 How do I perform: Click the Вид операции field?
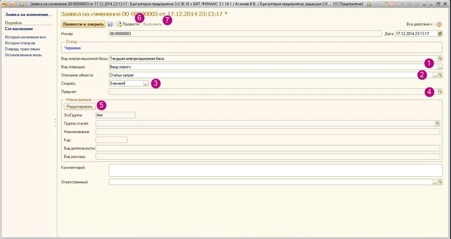pyautogui.click(x=273, y=67)
